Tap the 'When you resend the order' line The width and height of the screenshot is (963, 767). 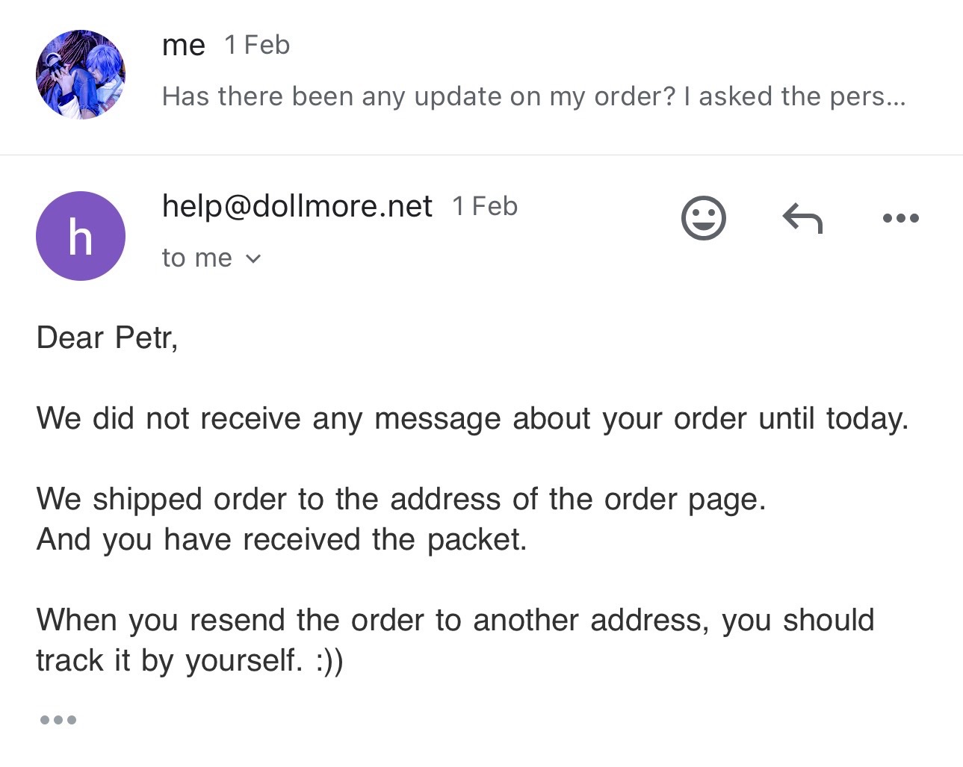click(x=455, y=620)
